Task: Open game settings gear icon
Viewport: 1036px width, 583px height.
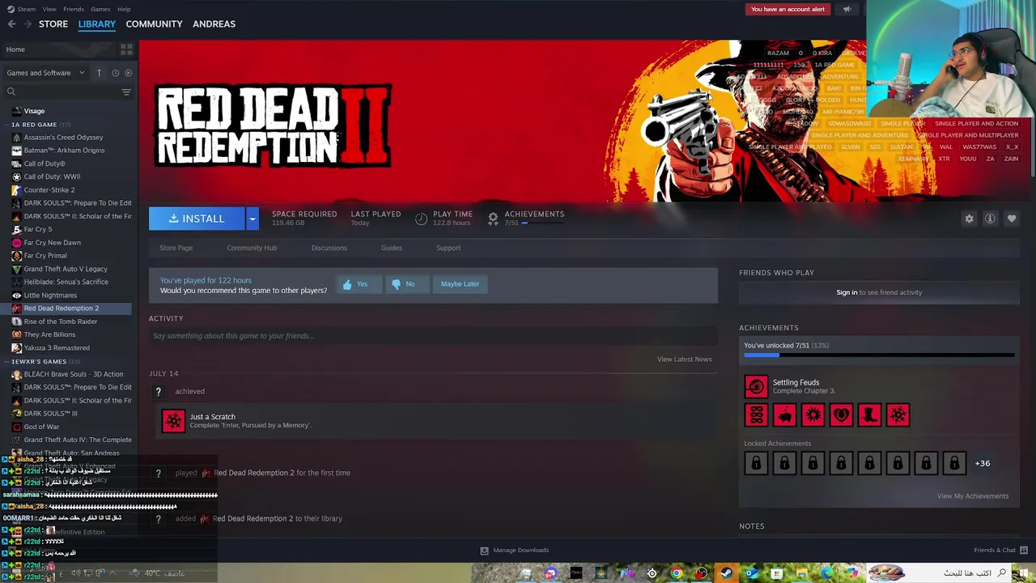Action: [x=969, y=219]
